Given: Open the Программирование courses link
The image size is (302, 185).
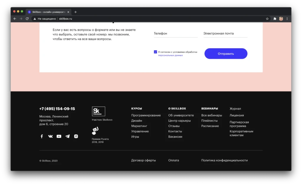Looking at the screenshot, I should point(146,115).
